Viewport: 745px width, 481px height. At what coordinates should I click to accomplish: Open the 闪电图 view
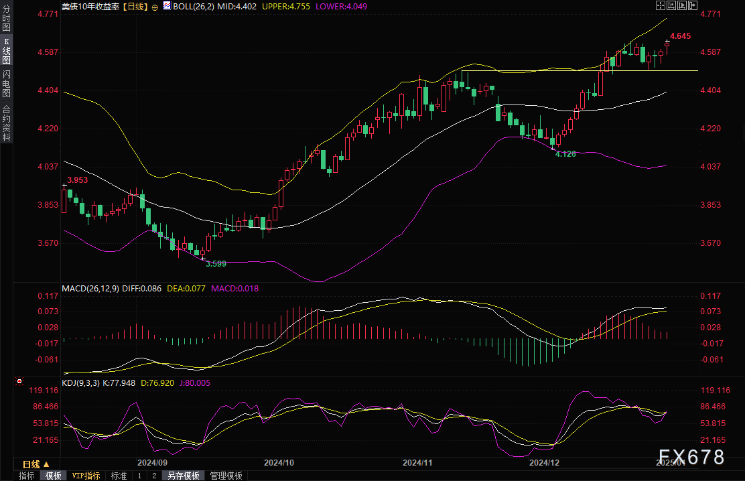coord(6,84)
